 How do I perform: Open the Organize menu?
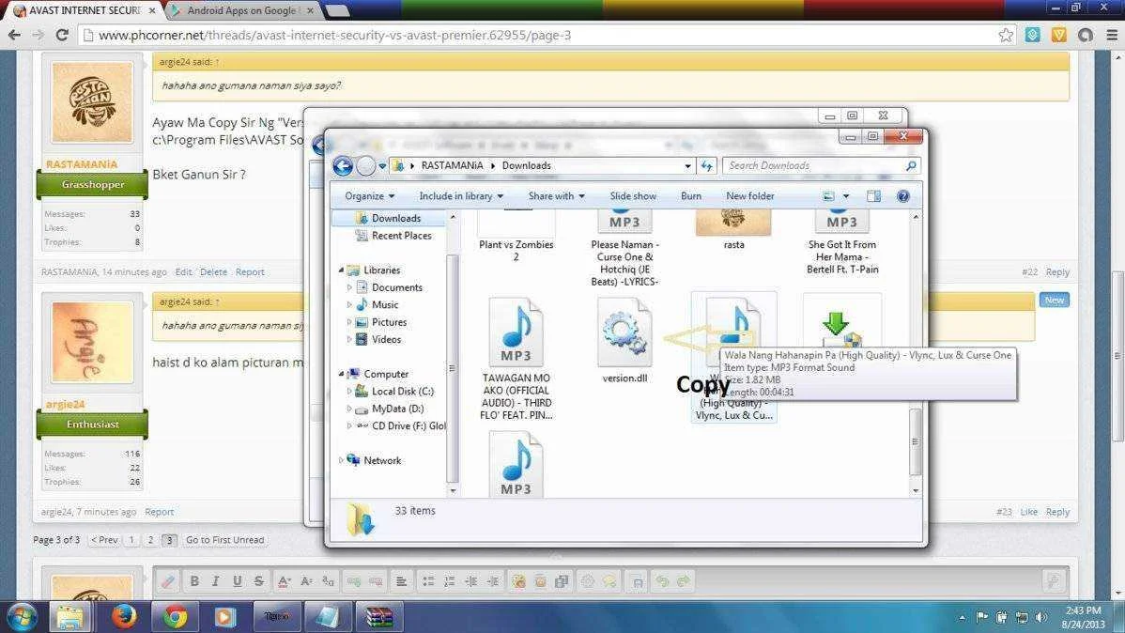pos(369,196)
